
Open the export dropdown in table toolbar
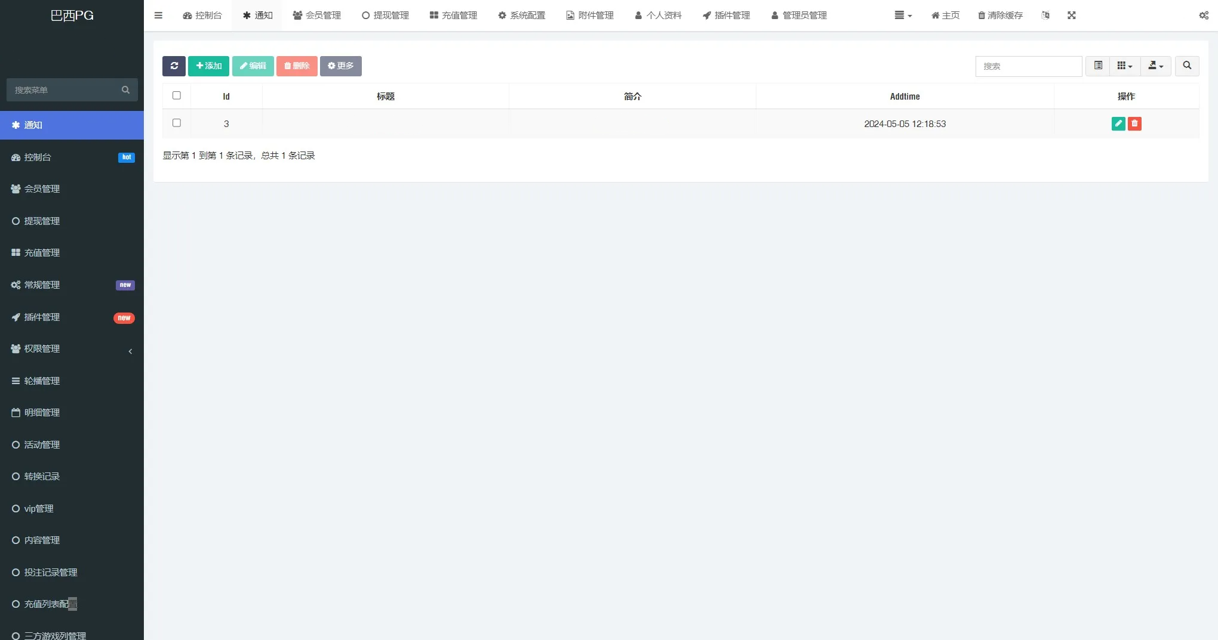click(x=1156, y=66)
